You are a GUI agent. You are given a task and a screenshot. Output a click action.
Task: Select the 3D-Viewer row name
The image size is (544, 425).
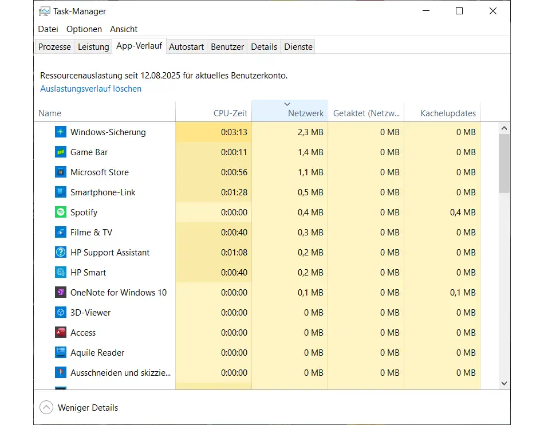90,313
